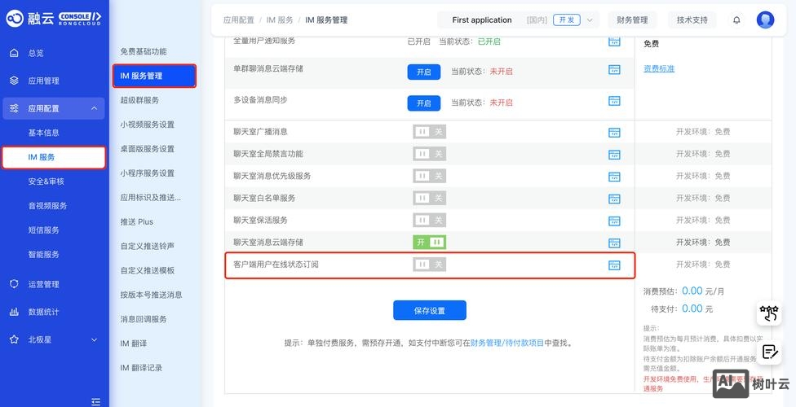Image resolution: width=796 pixels, height=407 pixels.
Task: Click 应用配置 in the breadcrumb
Action: pyautogui.click(x=239, y=20)
